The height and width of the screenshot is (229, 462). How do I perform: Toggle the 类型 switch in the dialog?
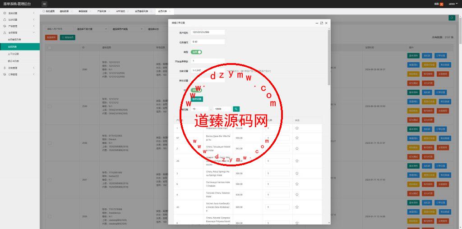point(196,52)
